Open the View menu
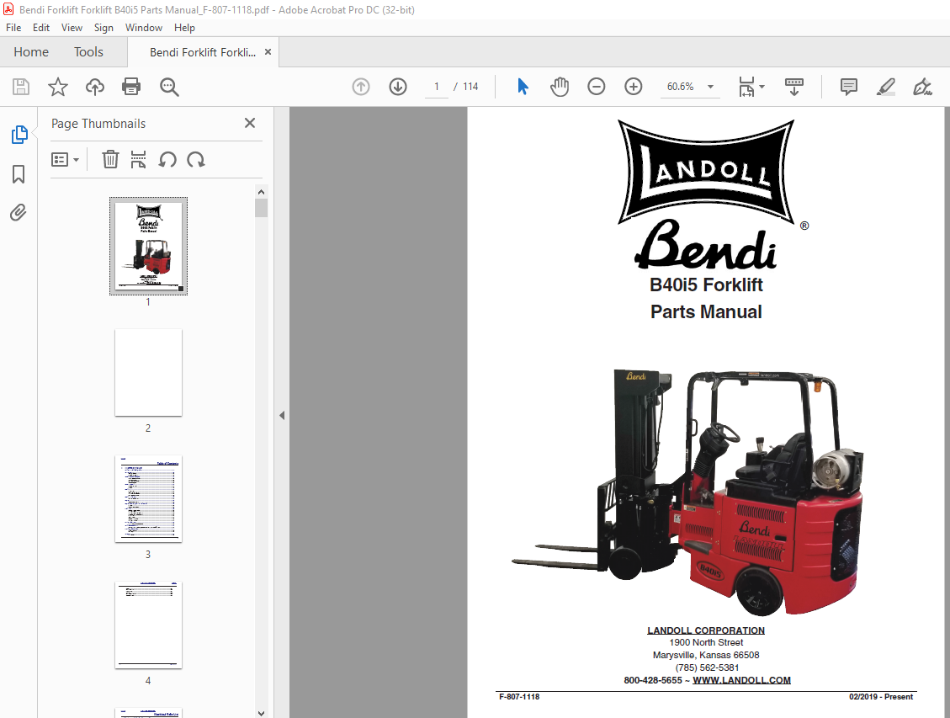Screen dimensions: 950x718 72,27
